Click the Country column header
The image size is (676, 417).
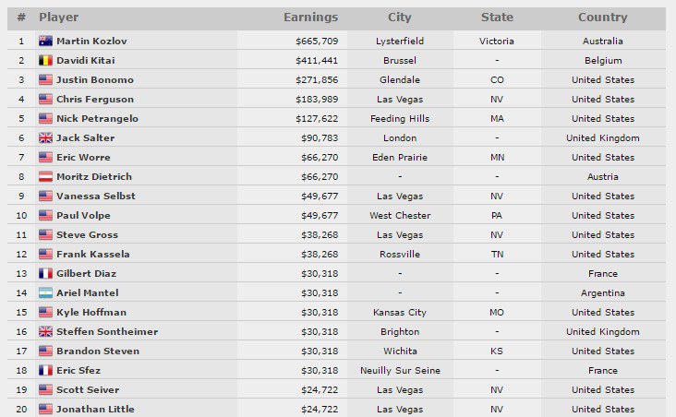coord(602,18)
